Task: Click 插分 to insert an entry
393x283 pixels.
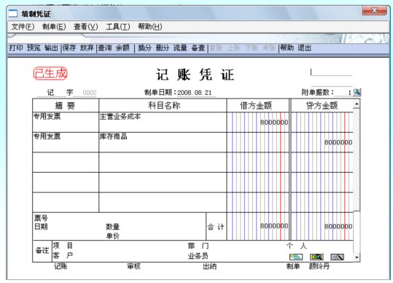Action: [x=144, y=47]
